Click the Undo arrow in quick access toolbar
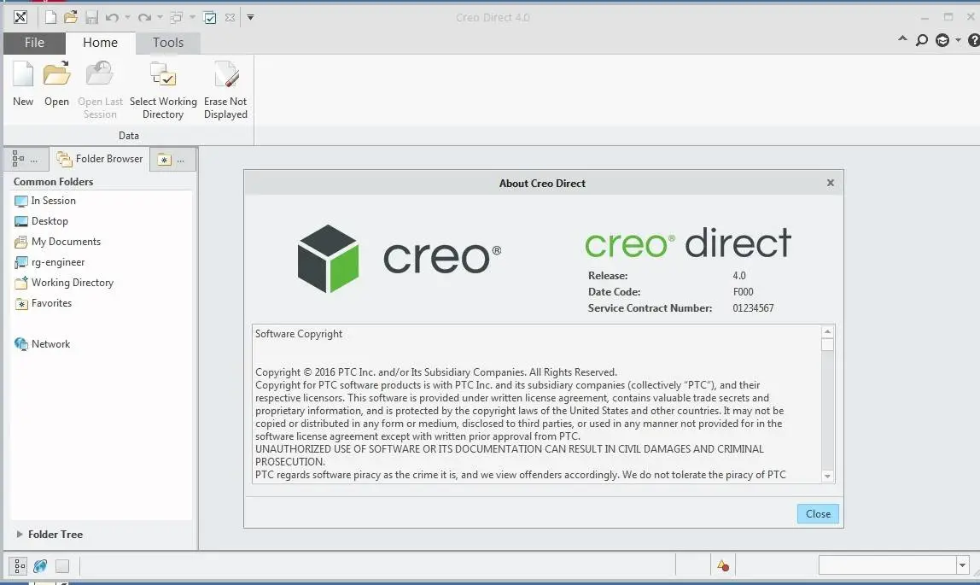Image resolution: width=980 pixels, height=585 pixels. coord(112,17)
